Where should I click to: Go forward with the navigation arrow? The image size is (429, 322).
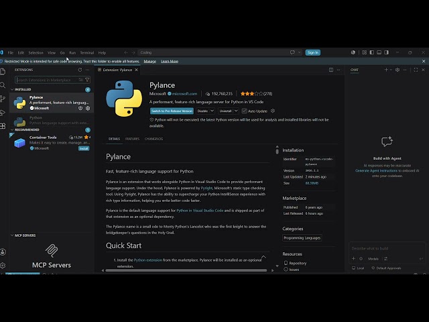[x=133, y=52]
